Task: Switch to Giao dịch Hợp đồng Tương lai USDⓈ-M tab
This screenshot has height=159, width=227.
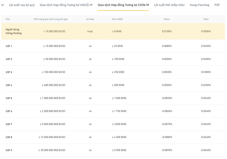Action: (66, 5)
